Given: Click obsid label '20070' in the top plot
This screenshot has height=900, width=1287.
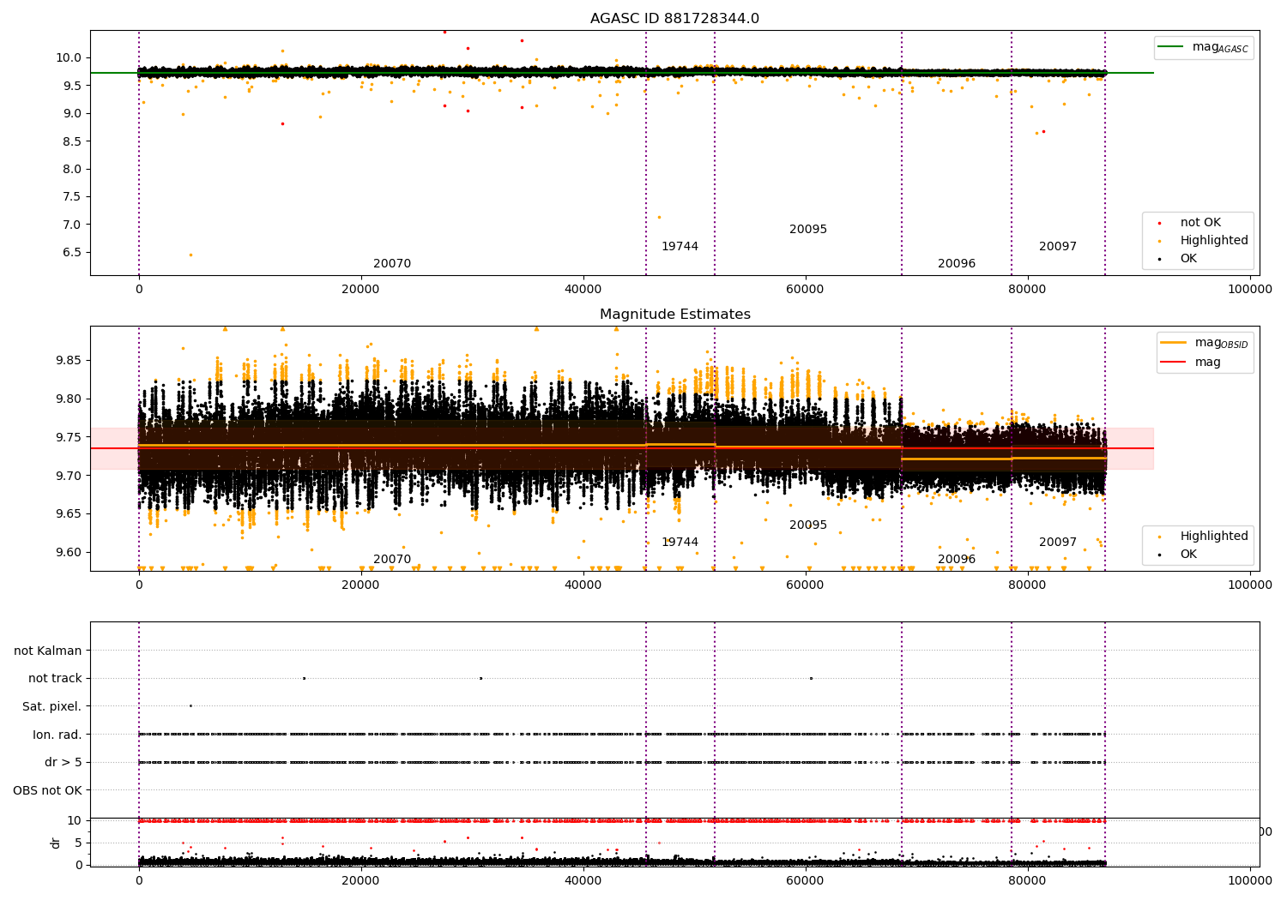Looking at the screenshot, I should (x=392, y=264).
